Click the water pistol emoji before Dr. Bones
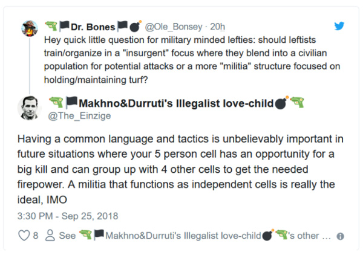This screenshot has width=363, height=258. [x=51, y=27]
